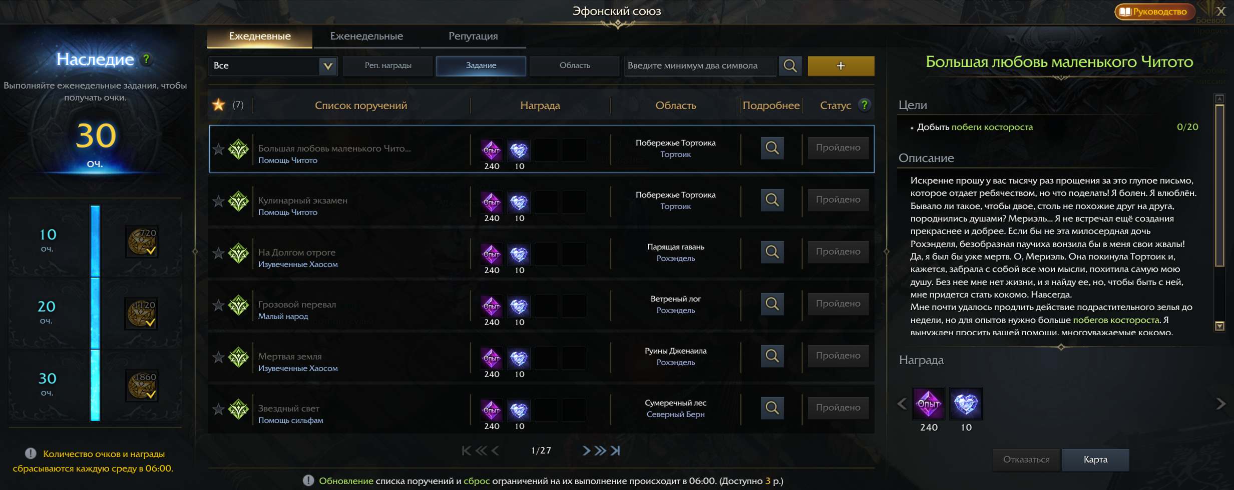The height and width of the screenshot is (490, 1234).
Task: Click the Наследие help question mark icon
Action: point(146,59)
